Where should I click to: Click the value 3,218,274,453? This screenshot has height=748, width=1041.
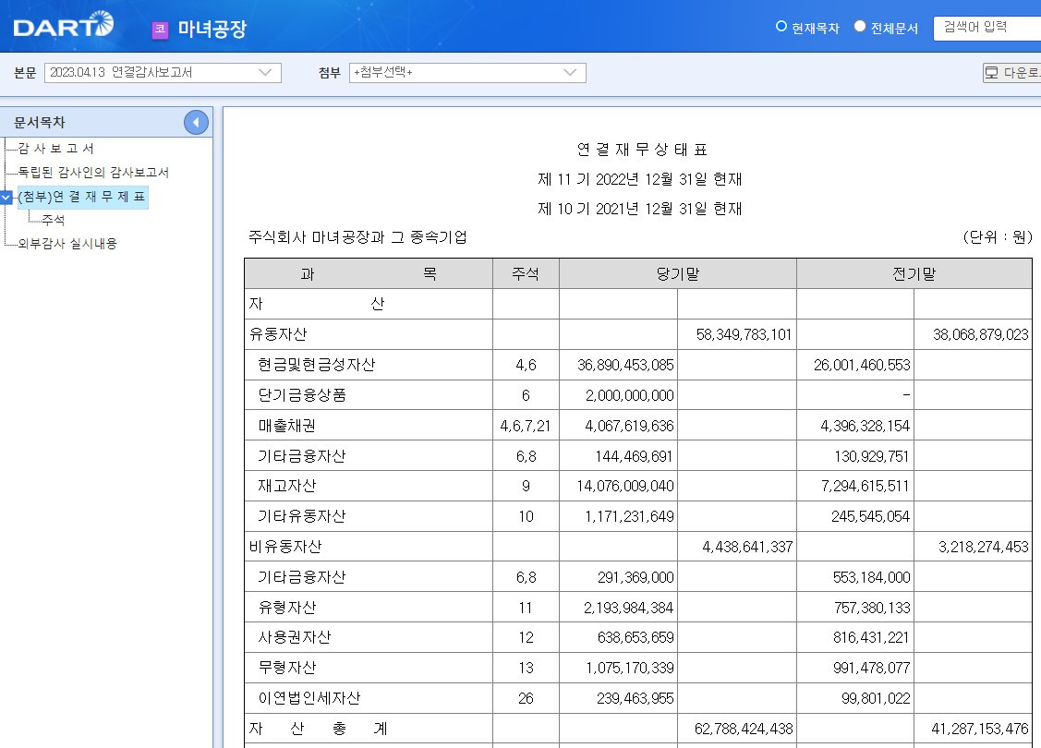(x=983, y=547)
